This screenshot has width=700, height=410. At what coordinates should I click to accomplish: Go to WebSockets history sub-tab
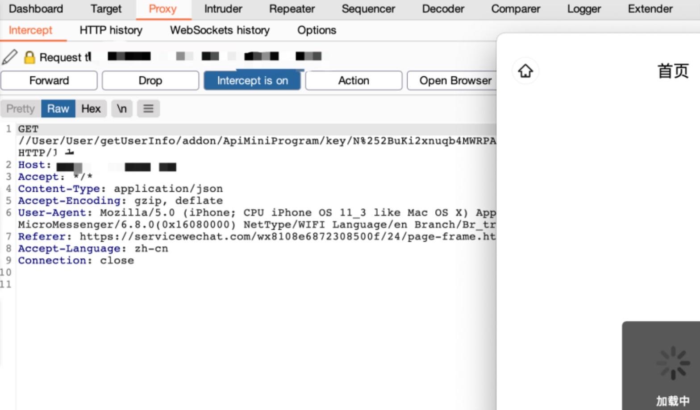point(220,30)
